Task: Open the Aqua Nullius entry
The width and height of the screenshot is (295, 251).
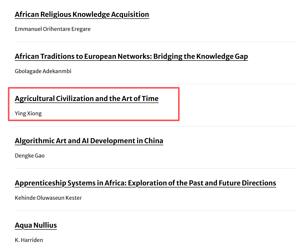Action: click(36, 225)
